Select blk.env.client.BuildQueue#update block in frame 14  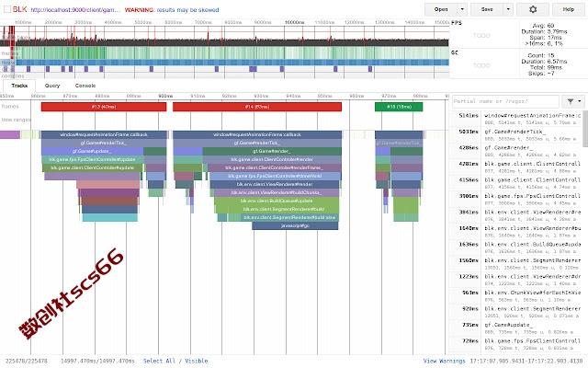pyautogui.click(x=277, y=201)
